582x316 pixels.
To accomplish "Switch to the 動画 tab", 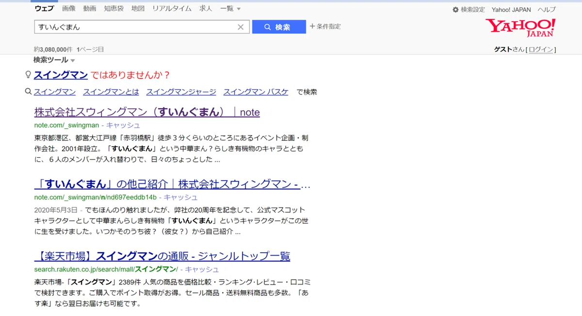I will (x=90, y=9).
